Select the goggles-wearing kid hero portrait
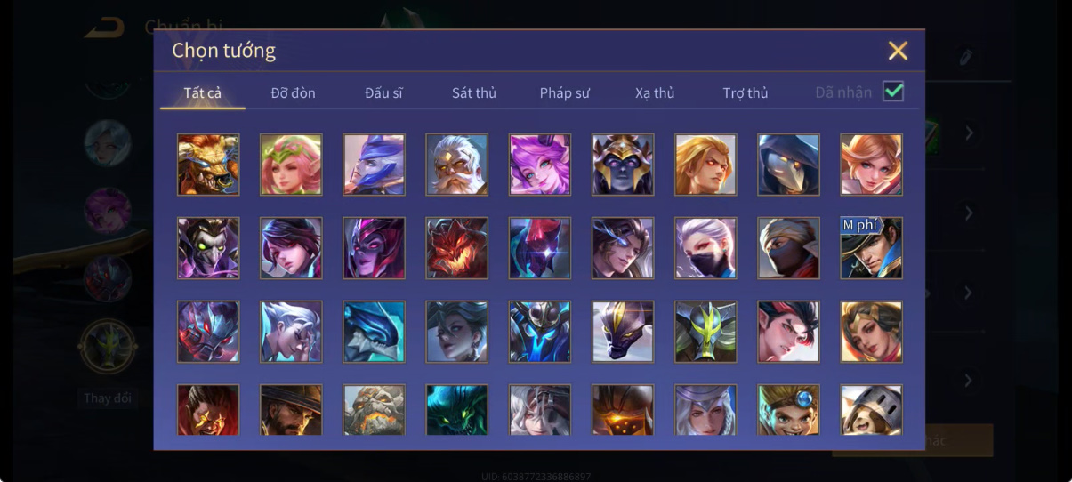This screenshot has width=1072, height=482. tap(788, 410)
